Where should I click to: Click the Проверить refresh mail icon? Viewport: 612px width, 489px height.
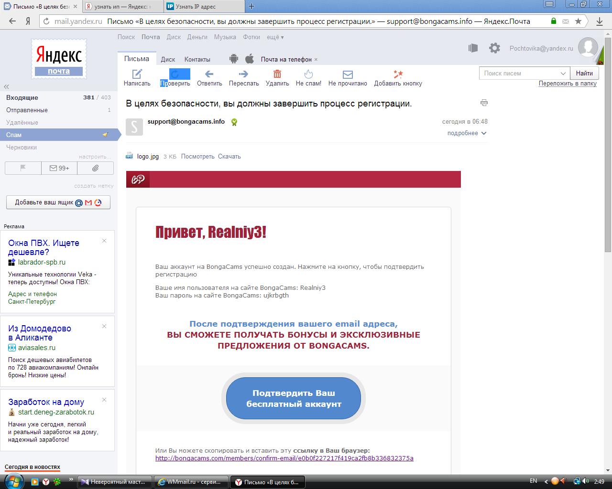click(x=175, y=74)
